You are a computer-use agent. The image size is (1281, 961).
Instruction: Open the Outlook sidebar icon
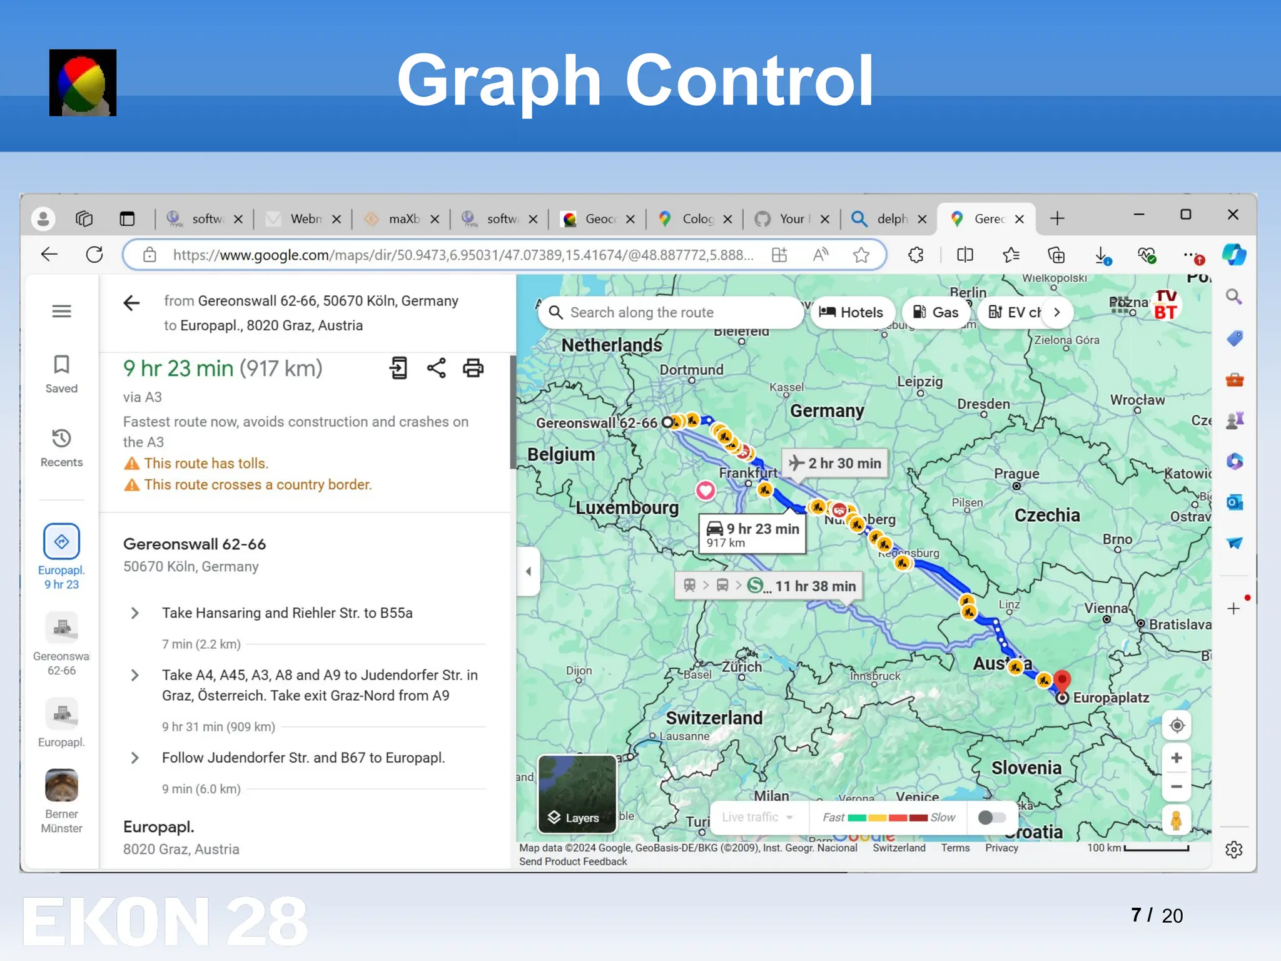(x=1233, y=502)
